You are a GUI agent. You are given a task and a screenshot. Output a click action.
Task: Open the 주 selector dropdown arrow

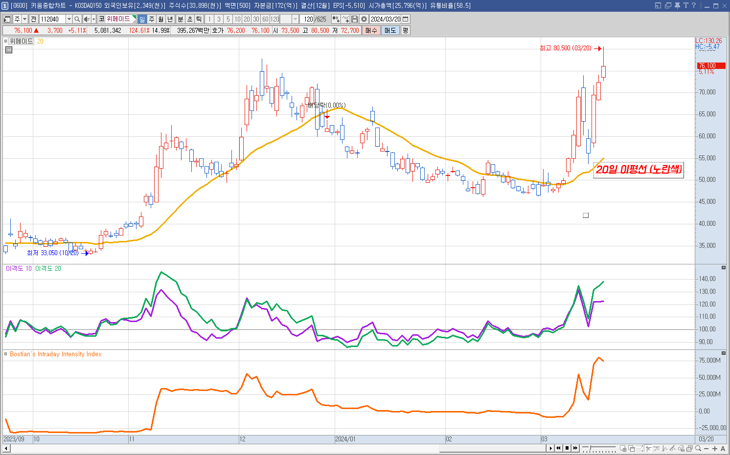coord(25,19)
